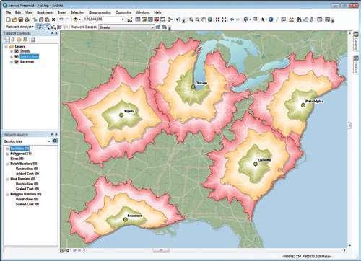
Task: Open the map scale dropdown
Action: 123,19
